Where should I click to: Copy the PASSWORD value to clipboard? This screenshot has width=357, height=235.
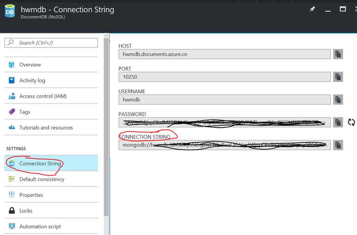point(338,122)
